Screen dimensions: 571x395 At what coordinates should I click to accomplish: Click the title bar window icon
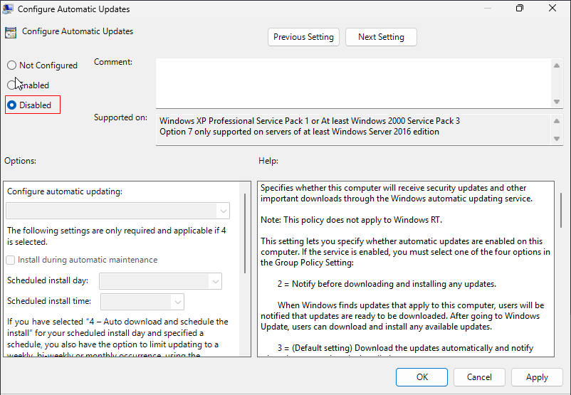[x=10, y=9]
